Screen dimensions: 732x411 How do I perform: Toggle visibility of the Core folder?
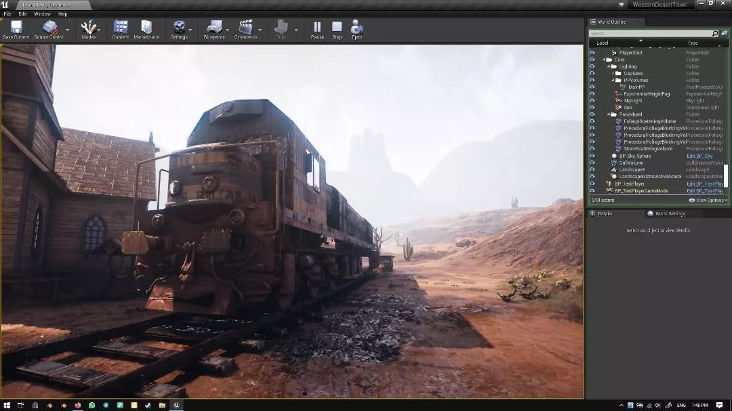pyautogui.click(x=592, y=60)
